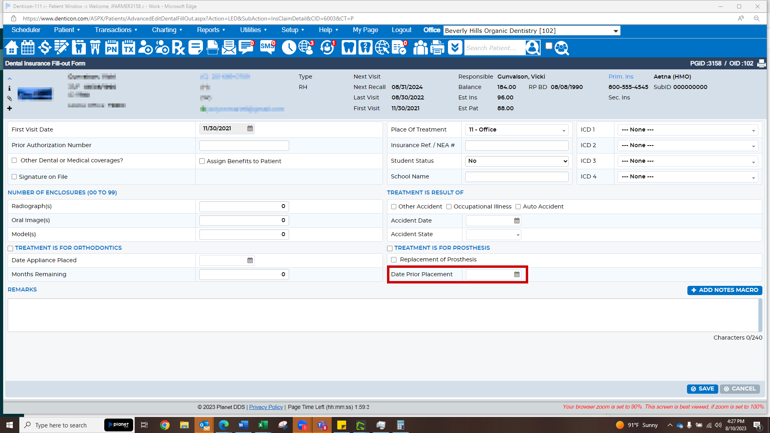Open the Charting menu
Screen dimensions: 770x433
pyautogui.click(x=167, y=30)
